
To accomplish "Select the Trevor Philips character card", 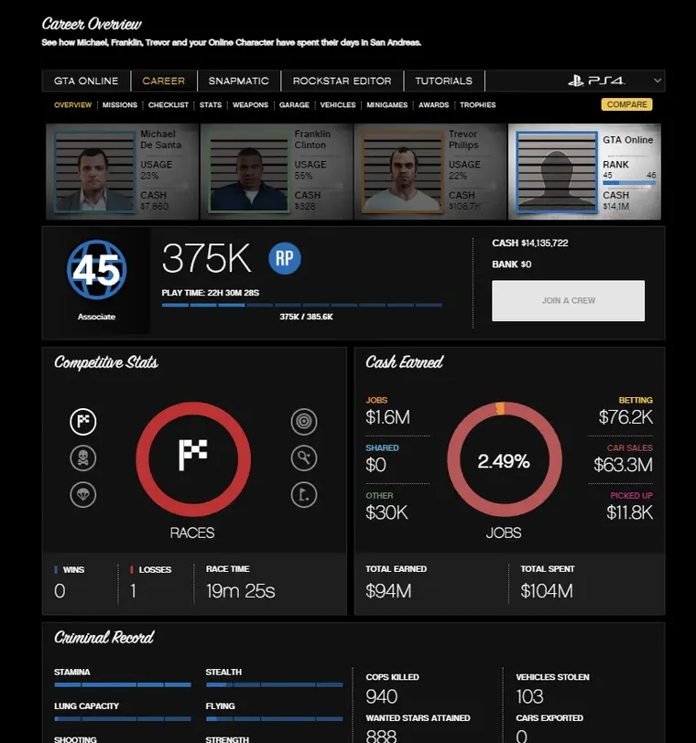I will (430, 171).
